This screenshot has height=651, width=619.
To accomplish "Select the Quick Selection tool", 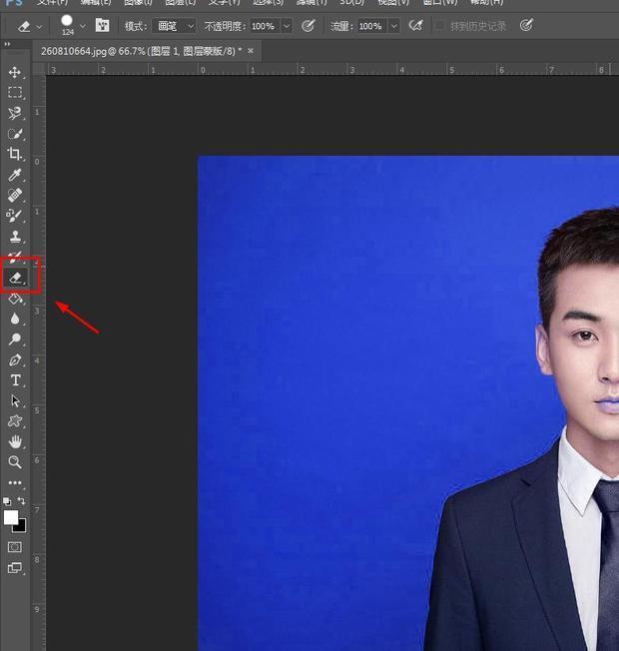I will click(15, 134).
